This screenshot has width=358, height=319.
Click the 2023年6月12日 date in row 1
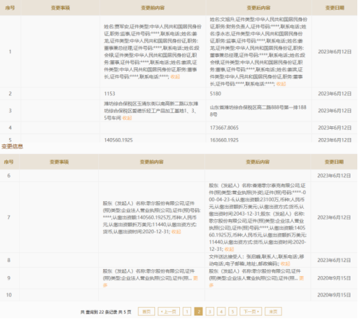point(334,51)
